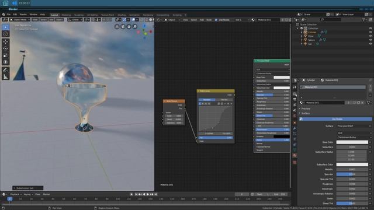Viewport: 374px width, 210px height.
Task: Switch to the Compositing workspace tab
Action: point(163,15)
